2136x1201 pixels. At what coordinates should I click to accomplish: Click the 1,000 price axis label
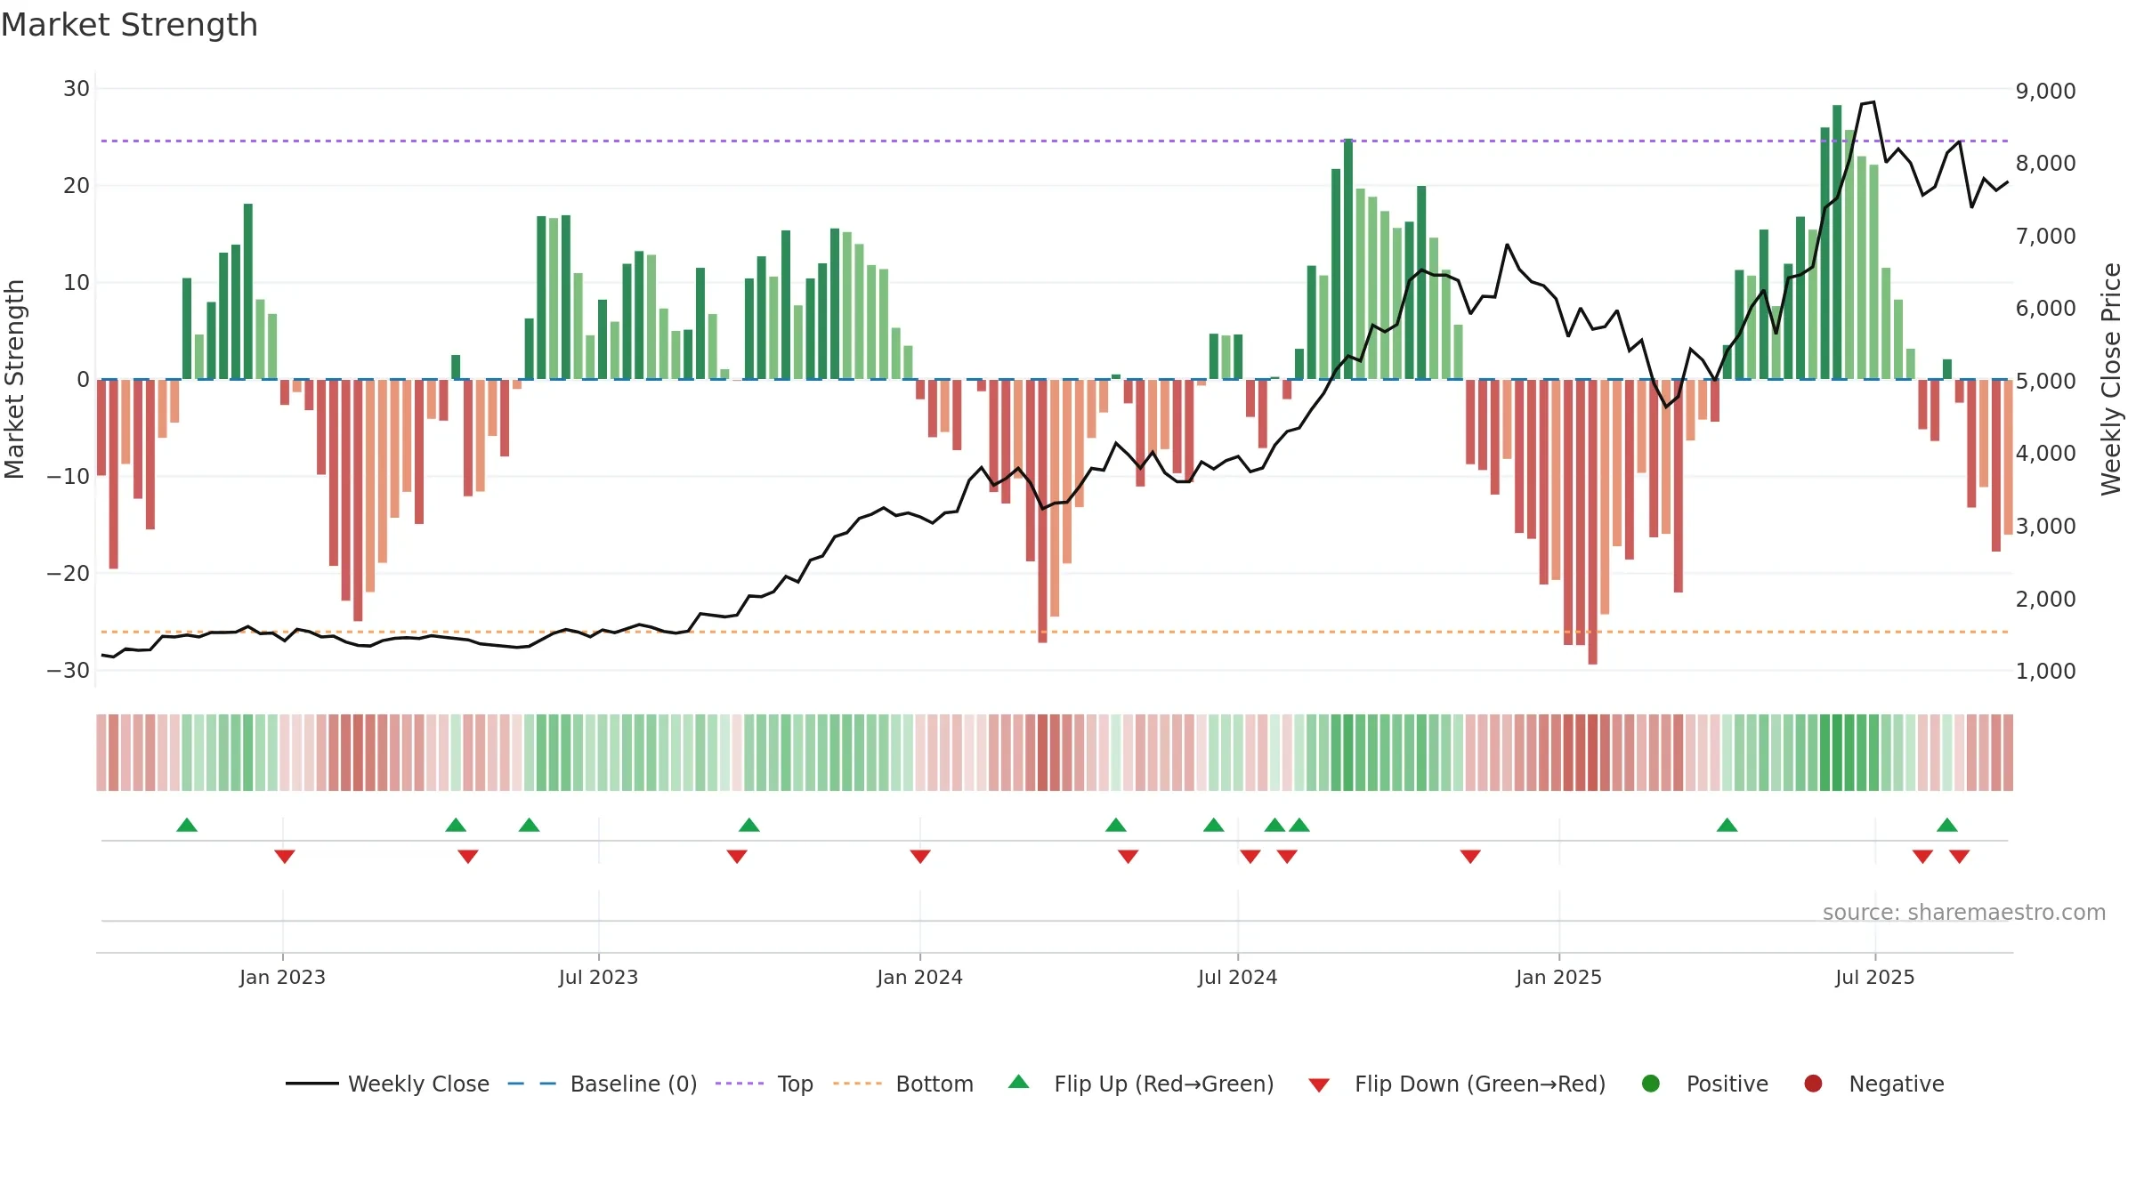coord(2045,671)
